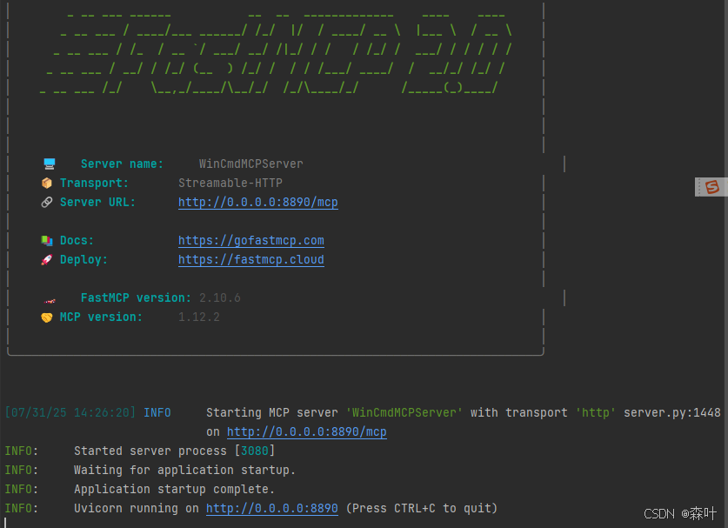
Task: Click the icon beside FastMCP version
Action: [x=50, y=301]
